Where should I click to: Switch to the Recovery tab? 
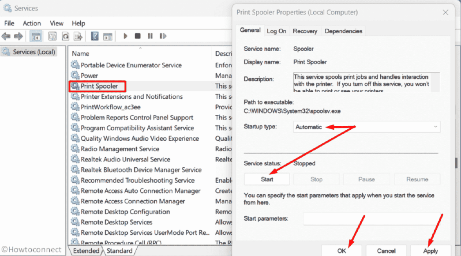click(x=305, y=31)
